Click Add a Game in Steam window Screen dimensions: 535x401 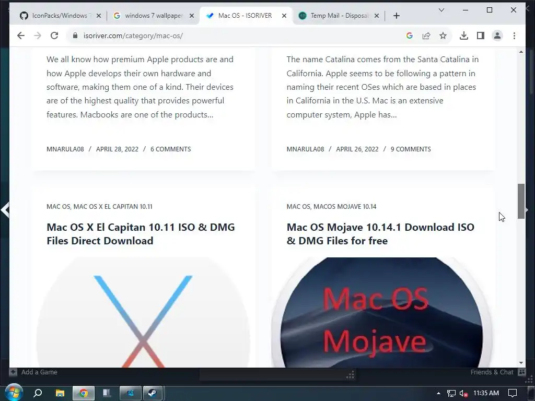[33, 372]
